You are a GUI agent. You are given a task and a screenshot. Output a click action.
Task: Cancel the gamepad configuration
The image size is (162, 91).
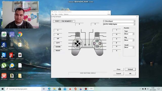(118, 74)
